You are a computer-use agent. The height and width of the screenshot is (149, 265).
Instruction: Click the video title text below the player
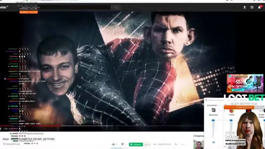pos(29,139)
